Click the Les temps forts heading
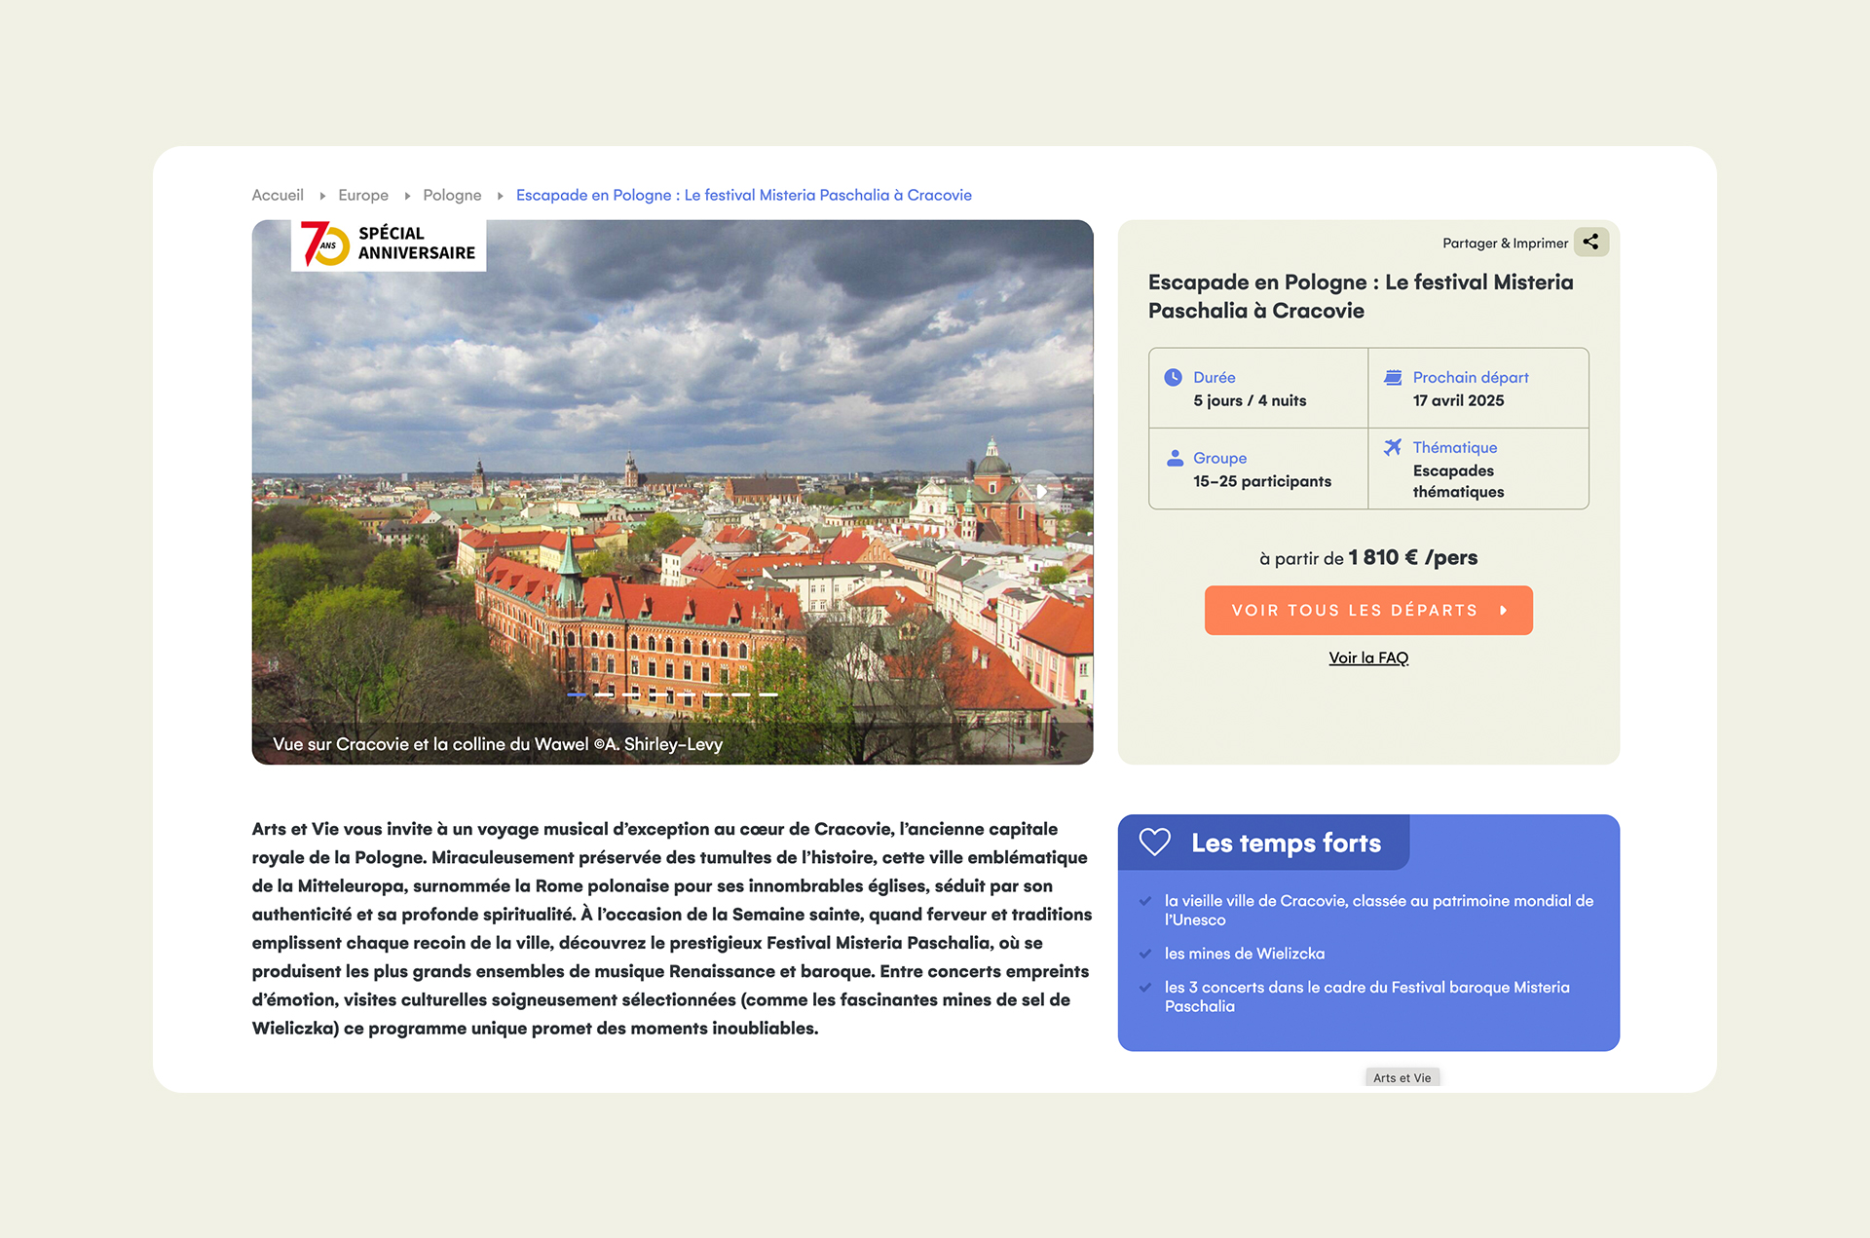1870x1238 pixels. click(x=1286, y=843)
